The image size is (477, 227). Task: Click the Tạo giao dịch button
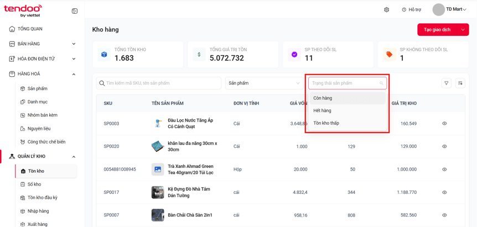tap(438, 30)
